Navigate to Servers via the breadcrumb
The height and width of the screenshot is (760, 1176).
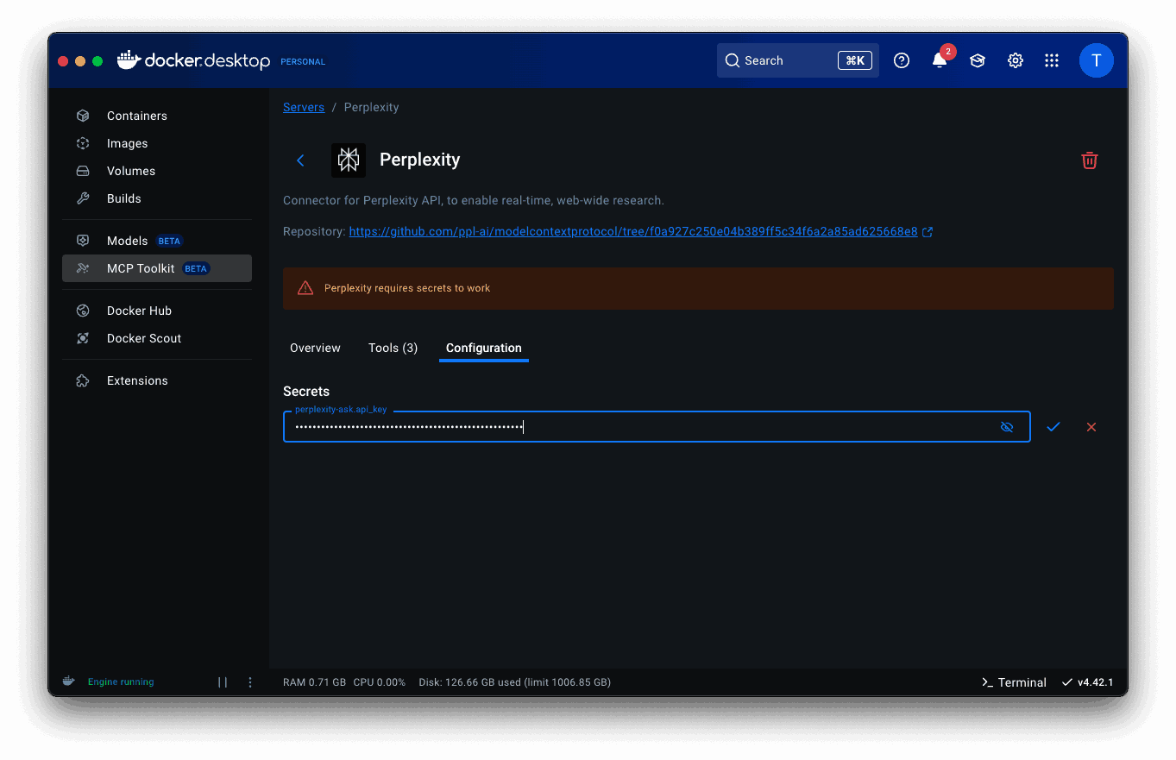(304, 106)
